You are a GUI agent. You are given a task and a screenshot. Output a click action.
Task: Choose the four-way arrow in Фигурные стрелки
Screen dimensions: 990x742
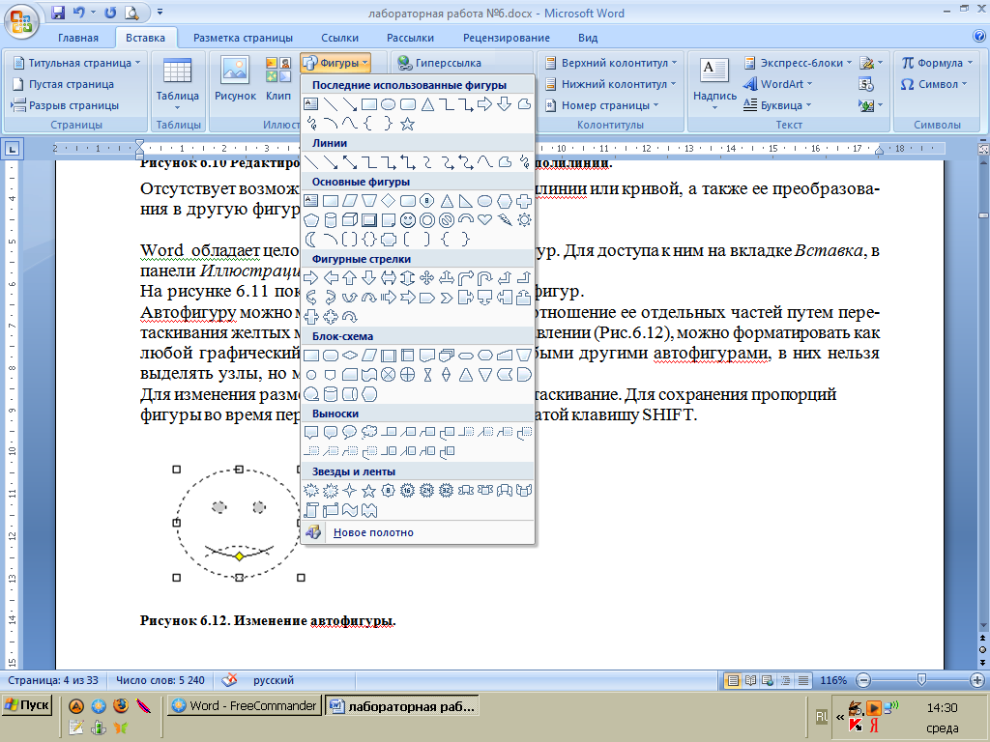427,277
